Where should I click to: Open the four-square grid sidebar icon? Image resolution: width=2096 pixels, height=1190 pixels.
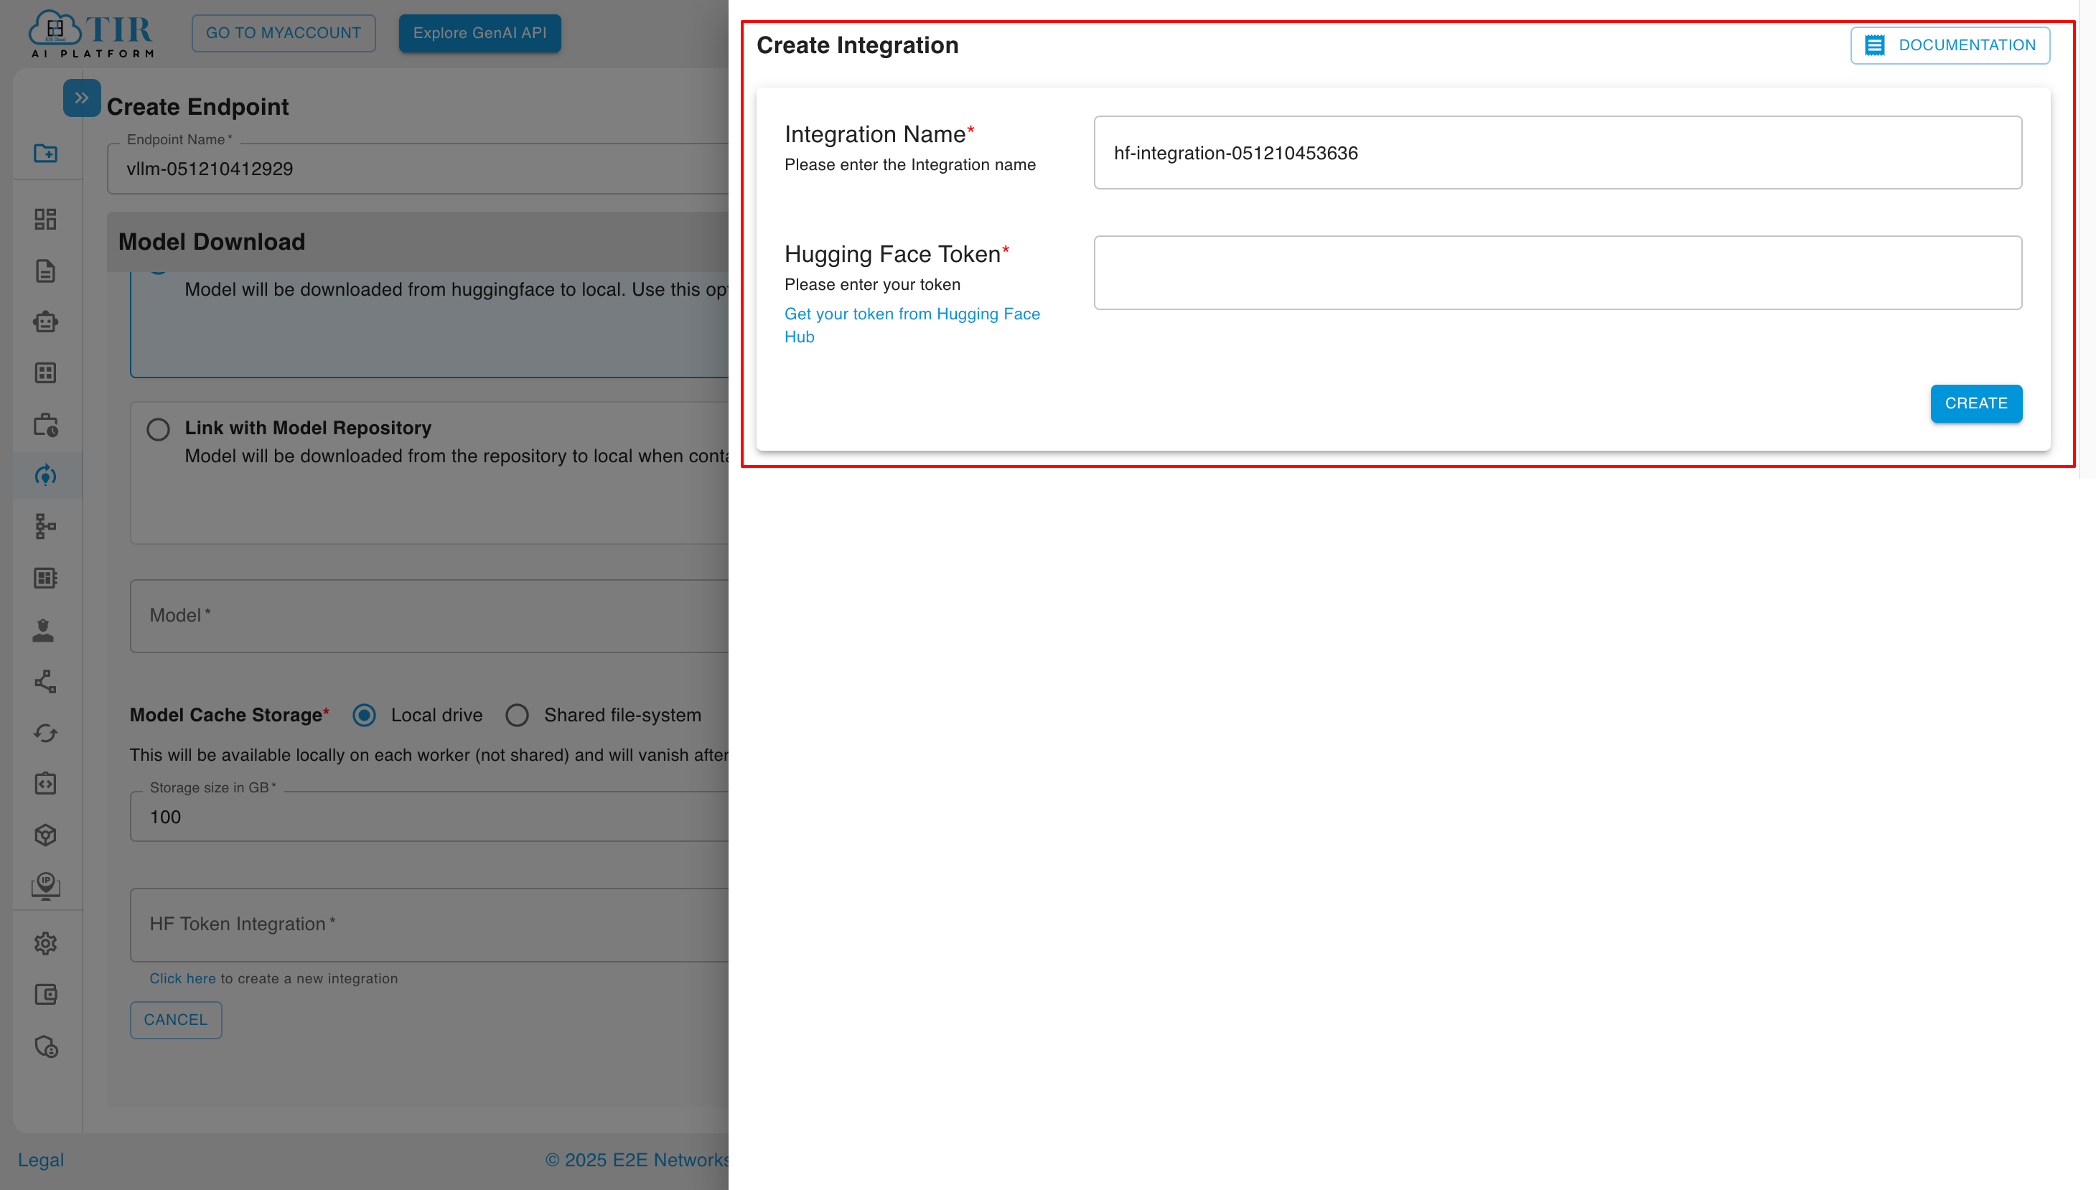[45, 373]
